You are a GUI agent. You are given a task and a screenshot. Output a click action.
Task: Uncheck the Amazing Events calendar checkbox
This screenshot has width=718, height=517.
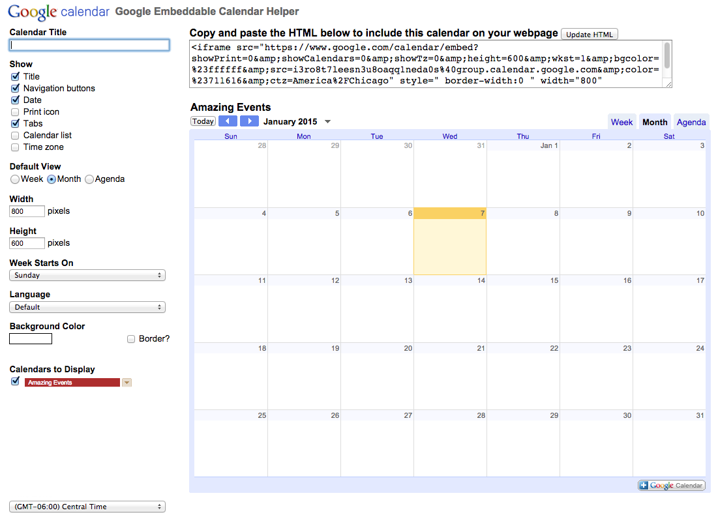coord(15,382)
